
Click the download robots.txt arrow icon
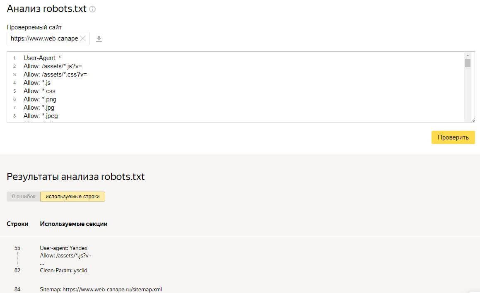coord(99,39)
